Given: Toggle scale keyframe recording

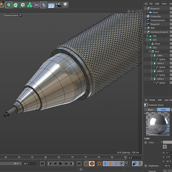Looking at the screenshot, I should click(111, 164).
